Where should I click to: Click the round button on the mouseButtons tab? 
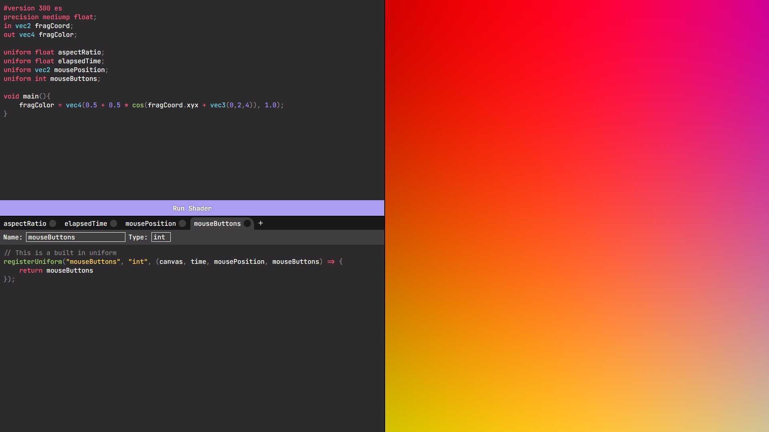[x=247, y=223]
